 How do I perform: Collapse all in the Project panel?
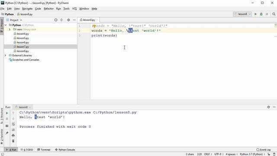click(61, 20)
